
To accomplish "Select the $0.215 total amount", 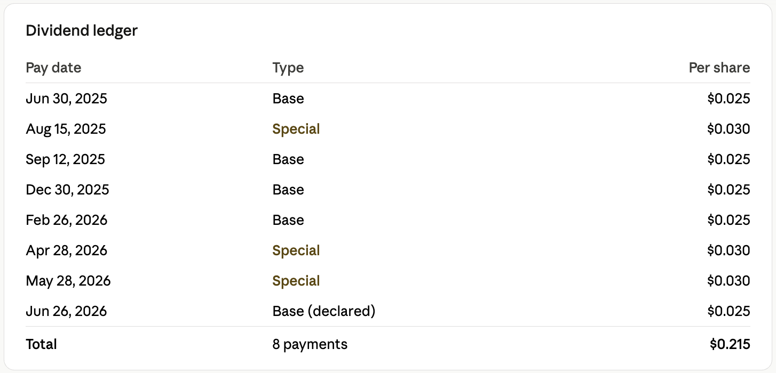I will click(x=730, y=344).
